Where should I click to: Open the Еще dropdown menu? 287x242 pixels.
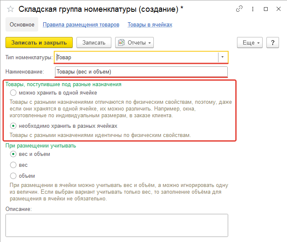(x=250, y=42)
